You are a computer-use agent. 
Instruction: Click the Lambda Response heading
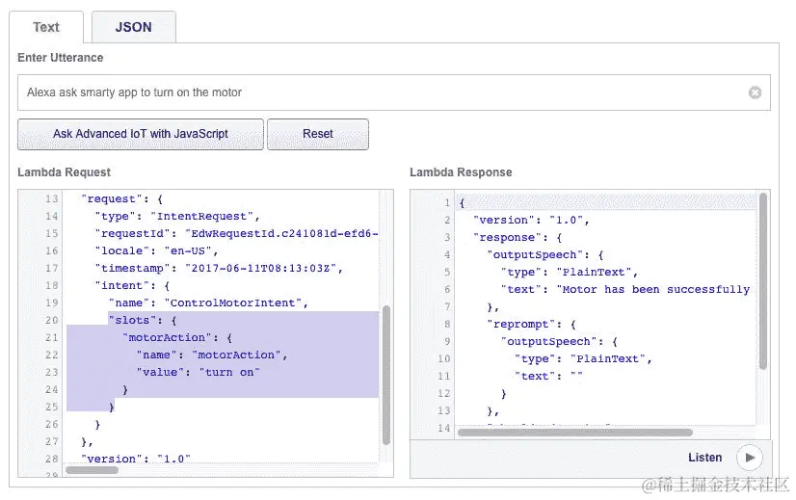tap(461, 172)
